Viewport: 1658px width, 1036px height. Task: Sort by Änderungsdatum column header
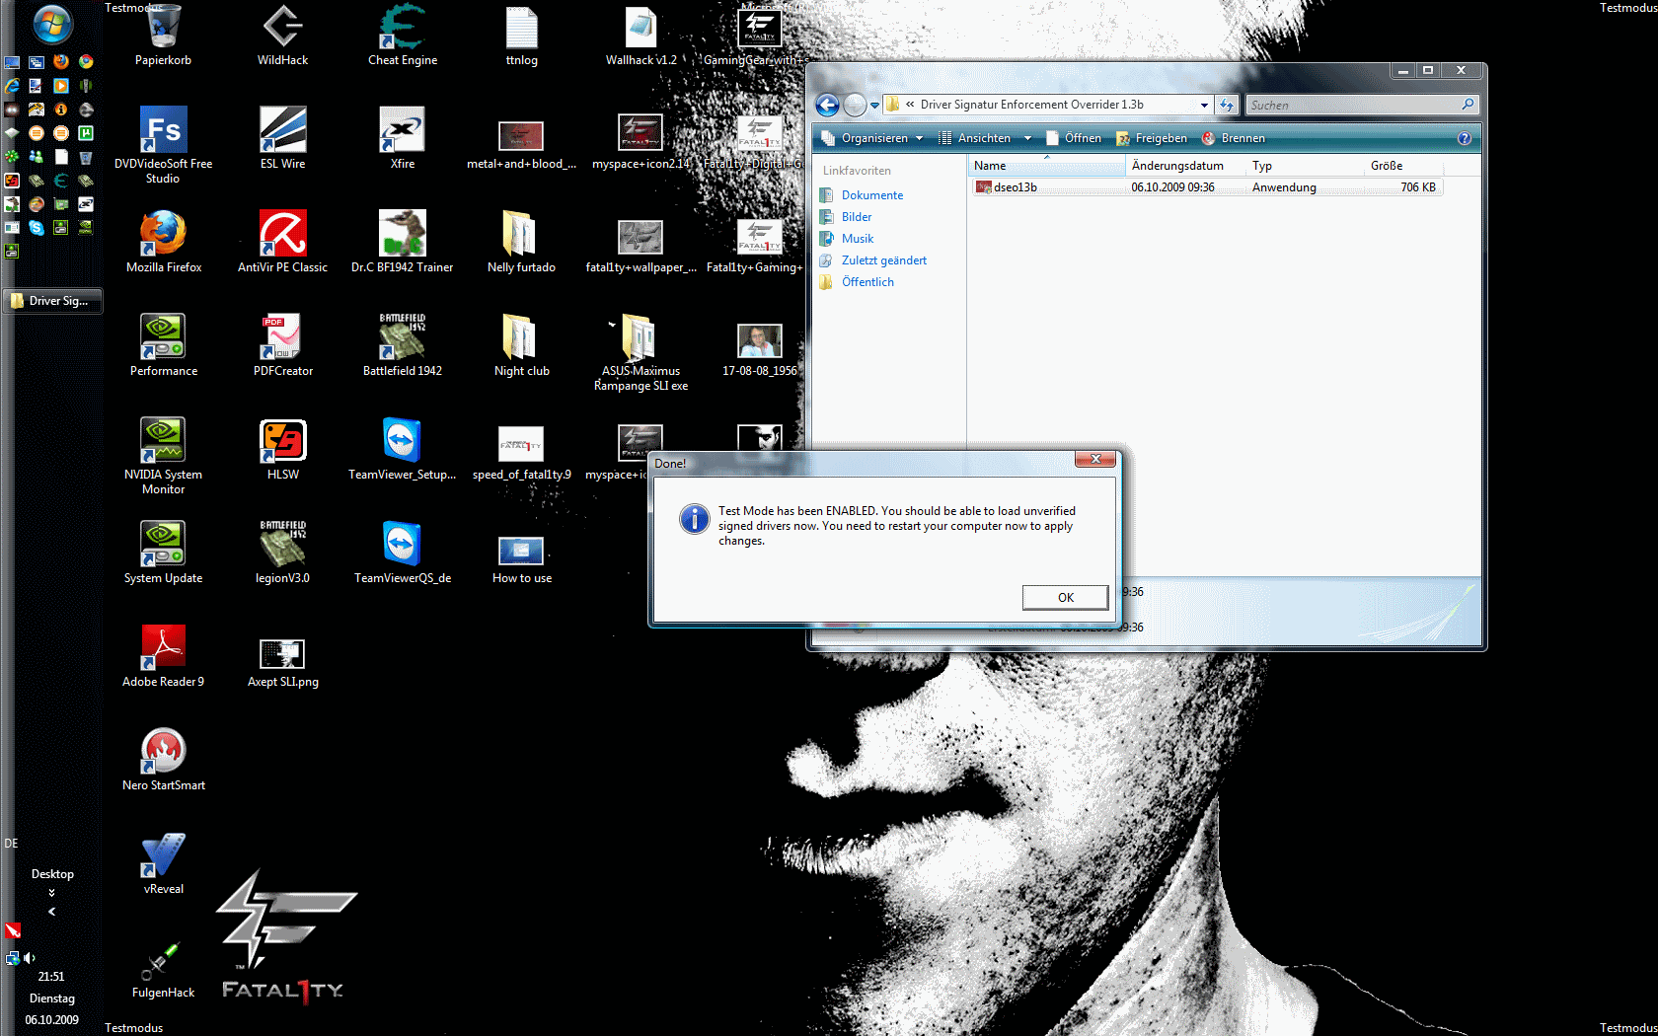point(1186,166)
